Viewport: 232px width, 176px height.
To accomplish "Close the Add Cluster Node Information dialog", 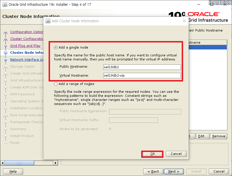I will pos(184,21).
